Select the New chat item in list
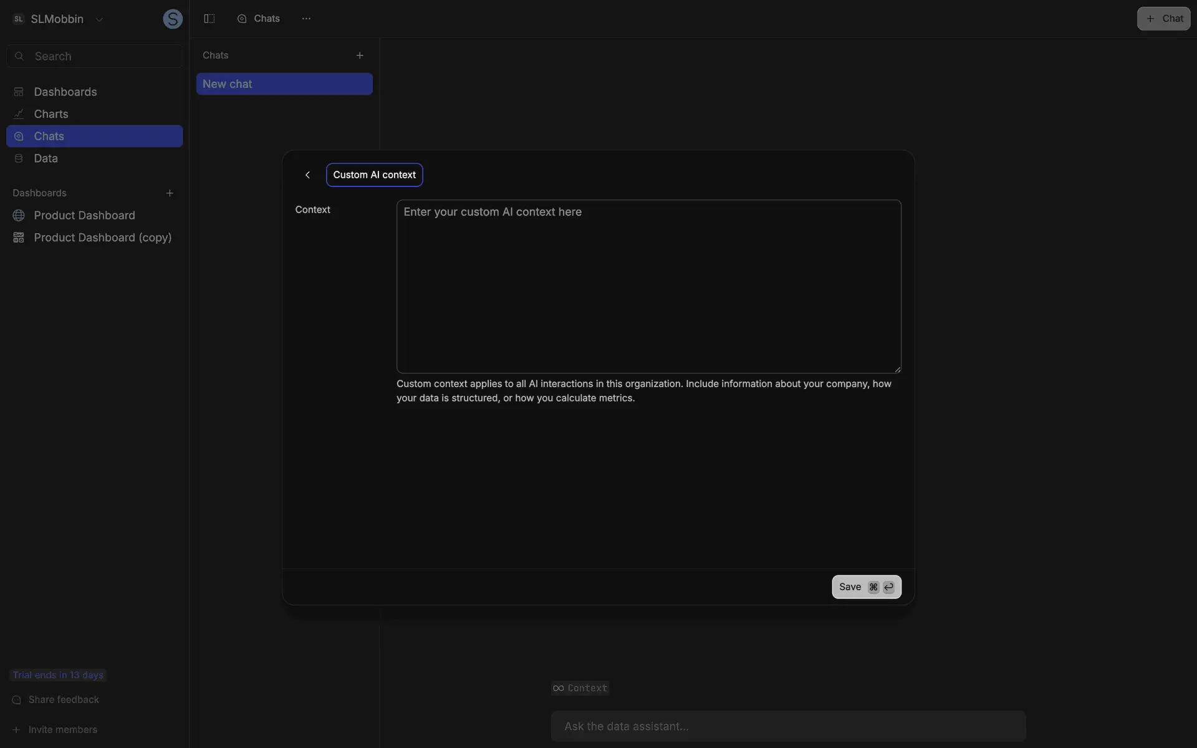 coord(284,84)
